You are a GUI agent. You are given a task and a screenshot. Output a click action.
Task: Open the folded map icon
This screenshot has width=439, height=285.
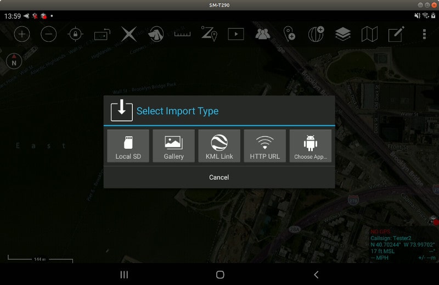coord(369,34)
